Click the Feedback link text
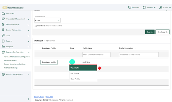 click(136, 7)
